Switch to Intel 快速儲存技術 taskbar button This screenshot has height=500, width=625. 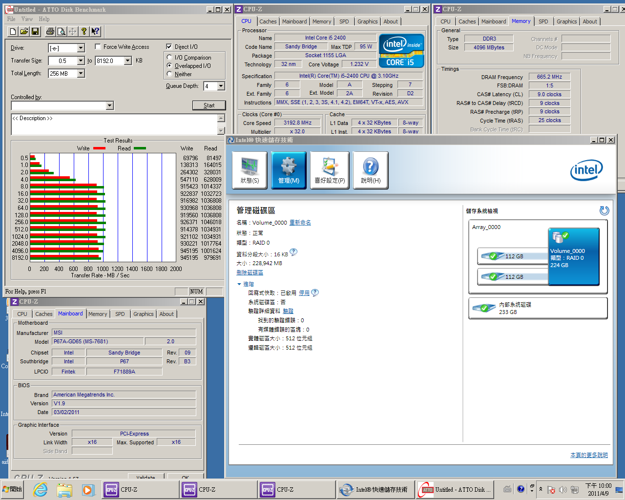375,489
